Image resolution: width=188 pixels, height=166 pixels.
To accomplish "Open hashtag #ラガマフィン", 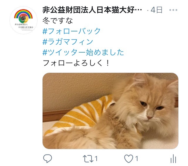I will 68,42.
